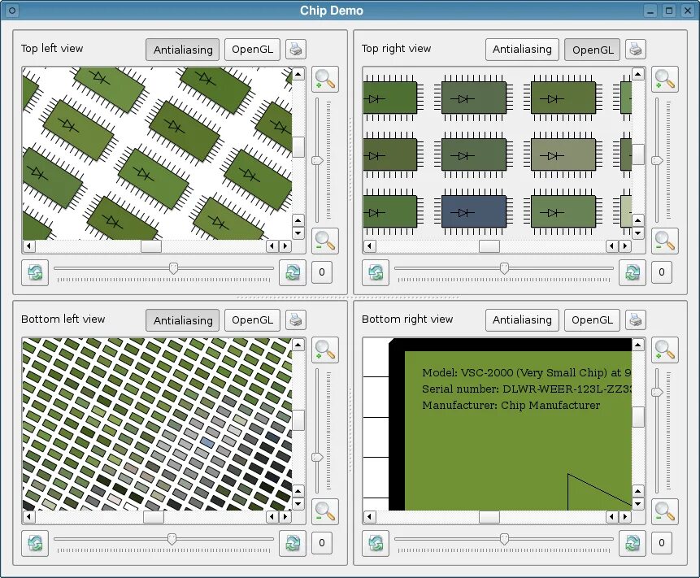700x578 pixels.
Task: Click Top right view rotation slider handle
Action: (x=504, y=268)
